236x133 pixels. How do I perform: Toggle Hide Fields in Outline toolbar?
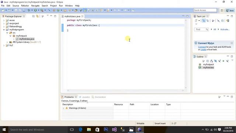[x=215, y=61]
